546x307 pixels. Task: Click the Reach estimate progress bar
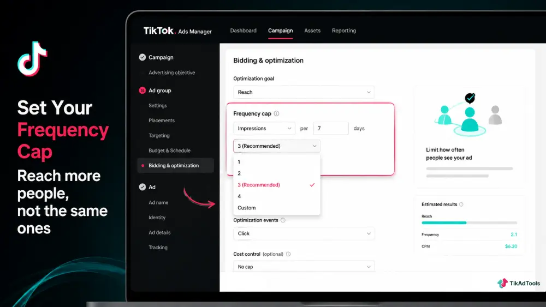[469, 223]
